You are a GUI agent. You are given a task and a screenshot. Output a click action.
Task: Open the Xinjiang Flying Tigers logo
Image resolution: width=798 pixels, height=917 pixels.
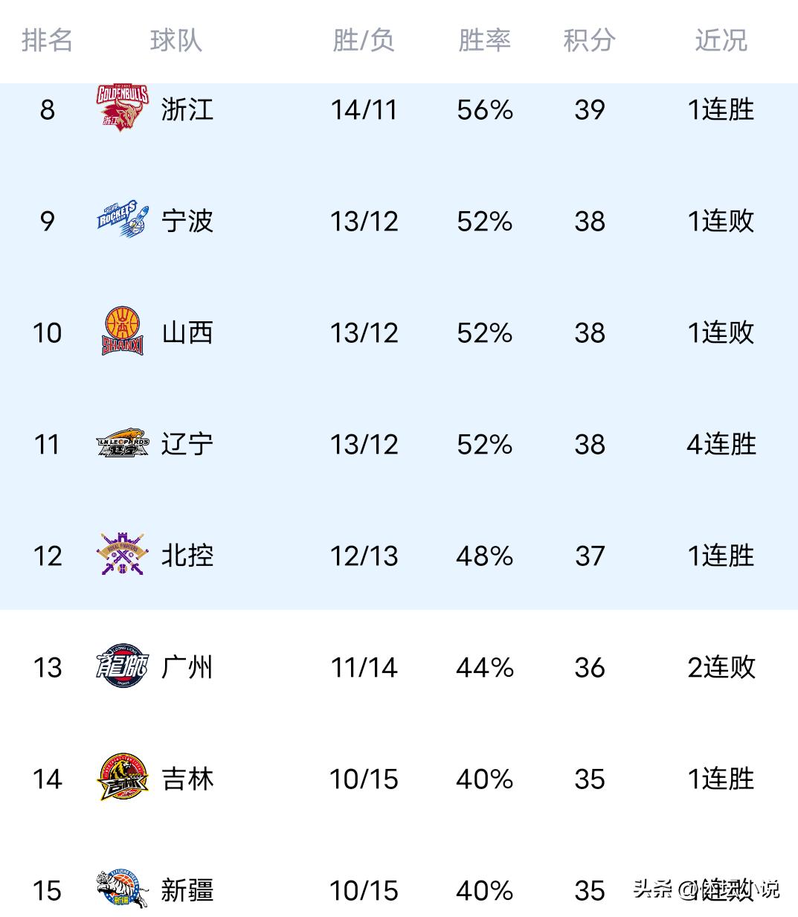click(x=123, y=889)
